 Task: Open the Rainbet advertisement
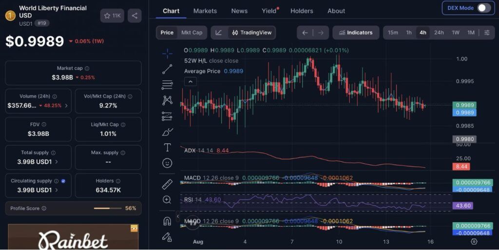click(73, 237)
